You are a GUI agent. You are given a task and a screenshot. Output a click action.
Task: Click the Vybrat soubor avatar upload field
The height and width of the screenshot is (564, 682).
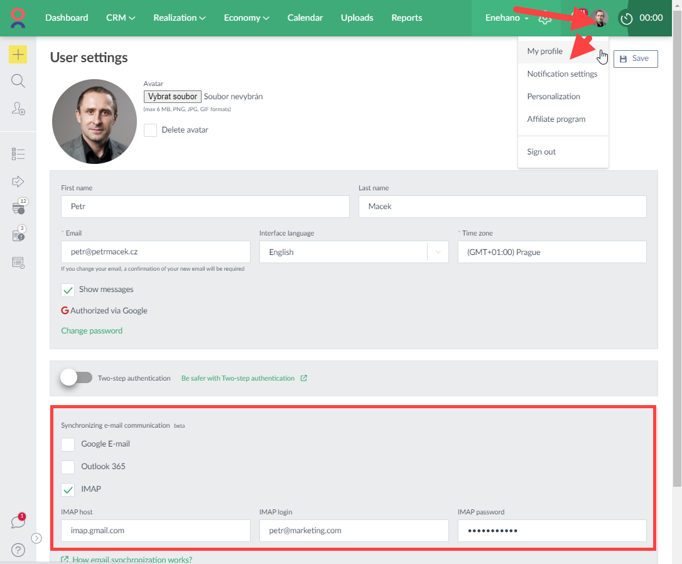(172, 96)
